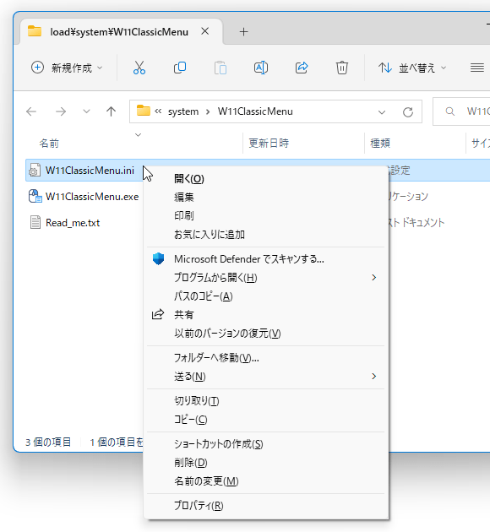Sort by 名前 column header
The image size is (490, 532).
coord(49,144)
